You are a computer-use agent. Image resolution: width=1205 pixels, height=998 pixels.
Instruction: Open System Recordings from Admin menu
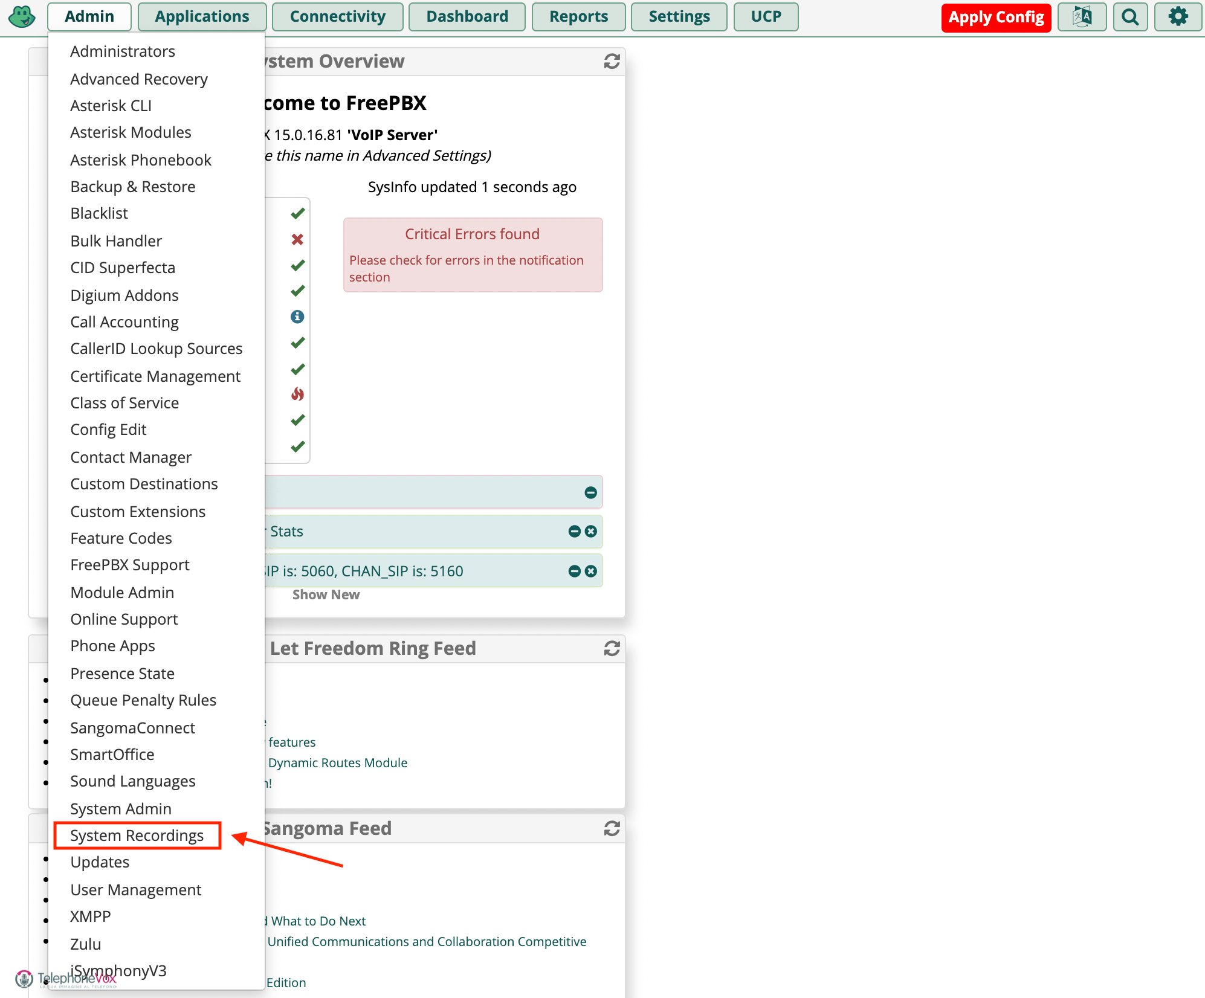tap(136, 835)
